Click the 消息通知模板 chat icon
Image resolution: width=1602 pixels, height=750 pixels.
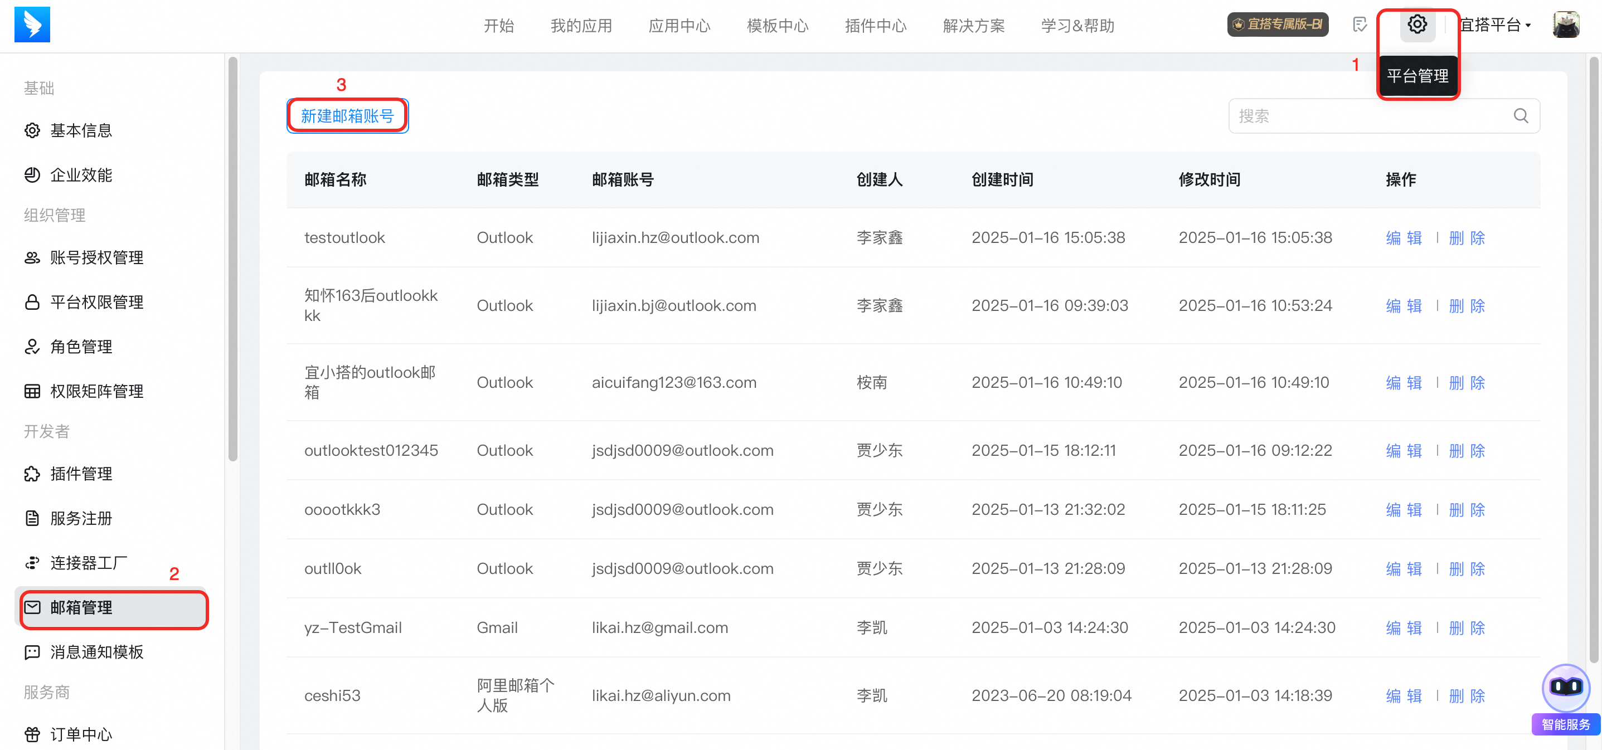coord(32,652)
